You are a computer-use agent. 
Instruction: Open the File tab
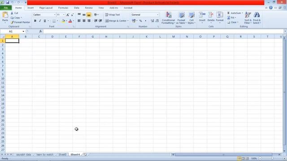coord(6,8)
